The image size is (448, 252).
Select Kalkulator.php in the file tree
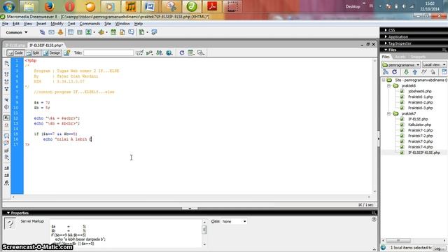(419, 125)
